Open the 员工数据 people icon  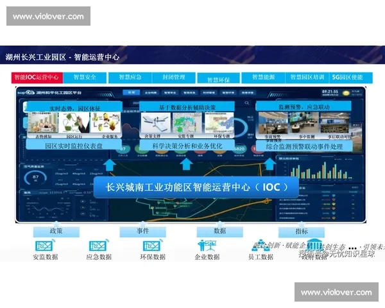tap(261, 245)
